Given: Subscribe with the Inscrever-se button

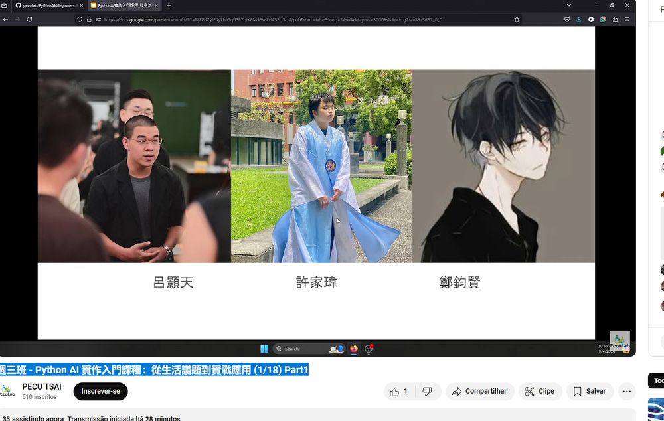Looking at the screenshot, I should pos(100,391).
